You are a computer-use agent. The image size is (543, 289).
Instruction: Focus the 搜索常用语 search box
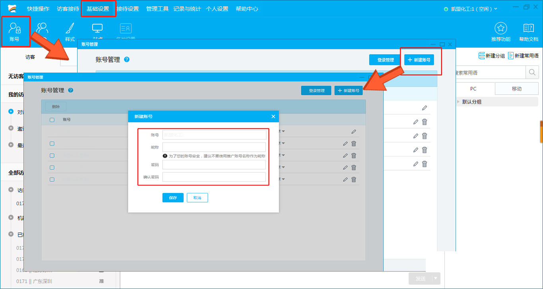tap(491, 72)
